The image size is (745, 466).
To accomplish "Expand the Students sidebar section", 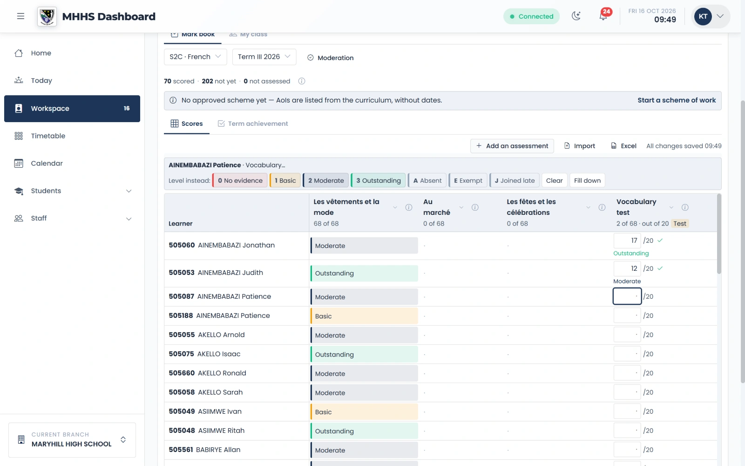I will [72, 191].
